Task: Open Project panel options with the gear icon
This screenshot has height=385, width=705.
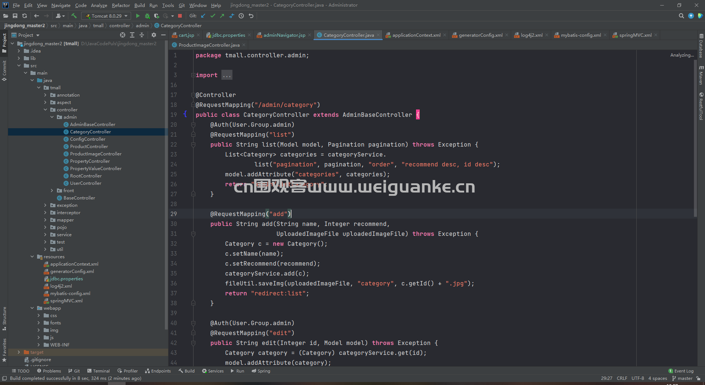Action: [x=154, y=35]
